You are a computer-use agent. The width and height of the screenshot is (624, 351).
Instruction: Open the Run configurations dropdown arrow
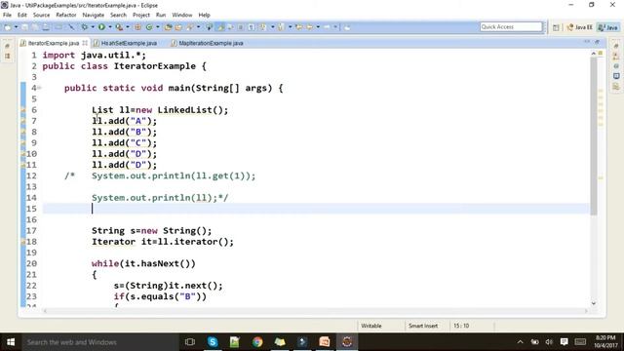[110, 27]
